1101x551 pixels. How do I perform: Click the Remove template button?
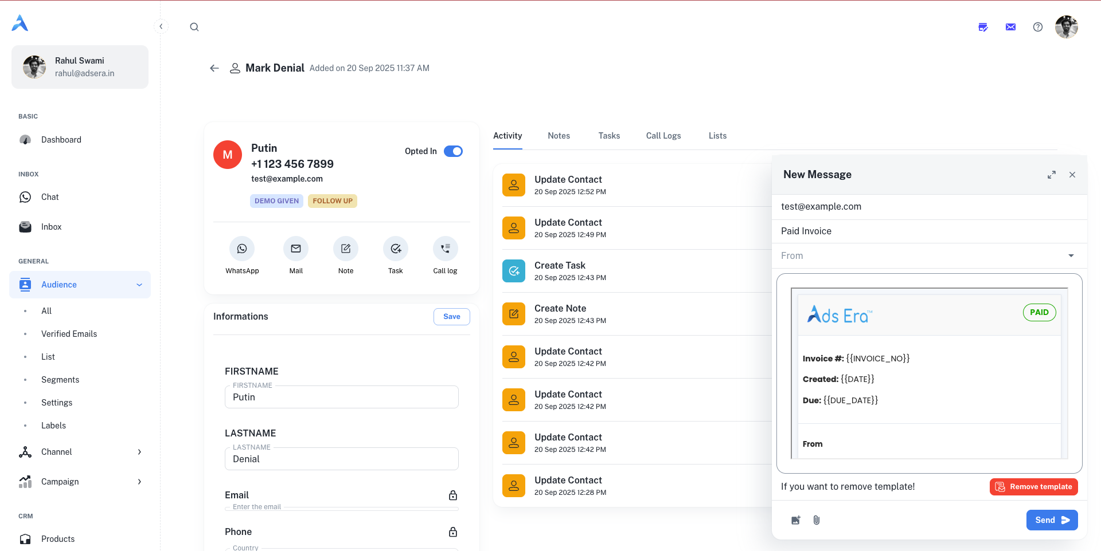1033,487
